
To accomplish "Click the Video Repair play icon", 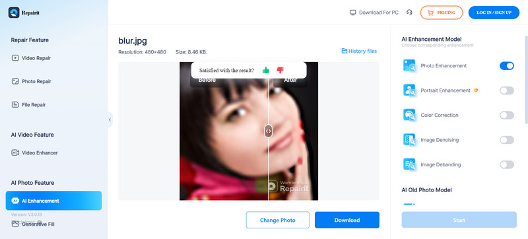I will (15, 58).
